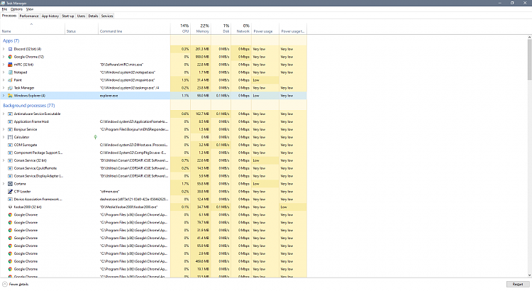Expand the Bonjour Service entry
This screenshot has width=532, height=291.
[4, 129]
